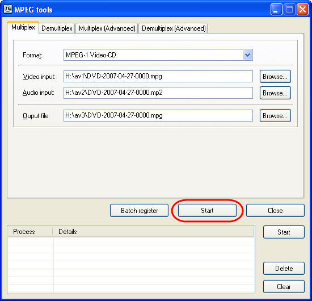Browse for the Output file location
The image size is (312, 301).
[275, 115]
